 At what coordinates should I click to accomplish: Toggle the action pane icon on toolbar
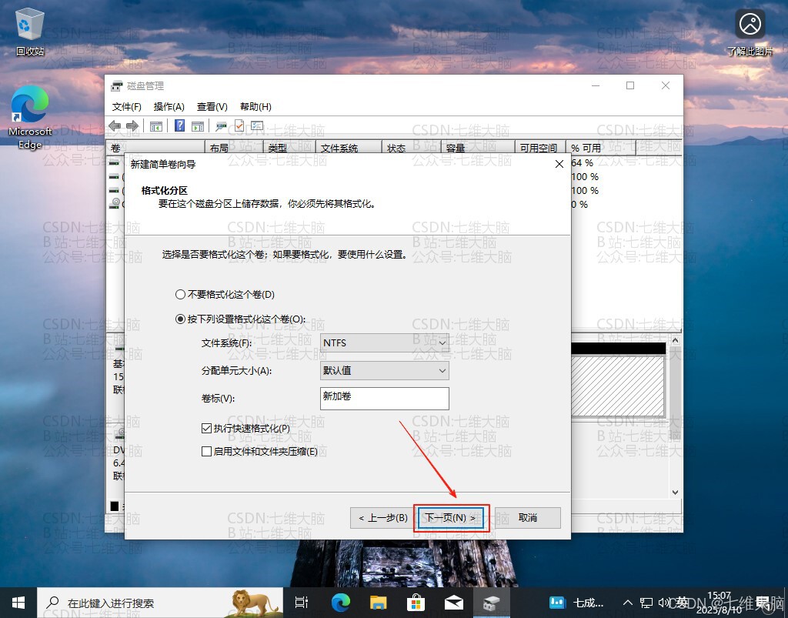coord(196,125)
